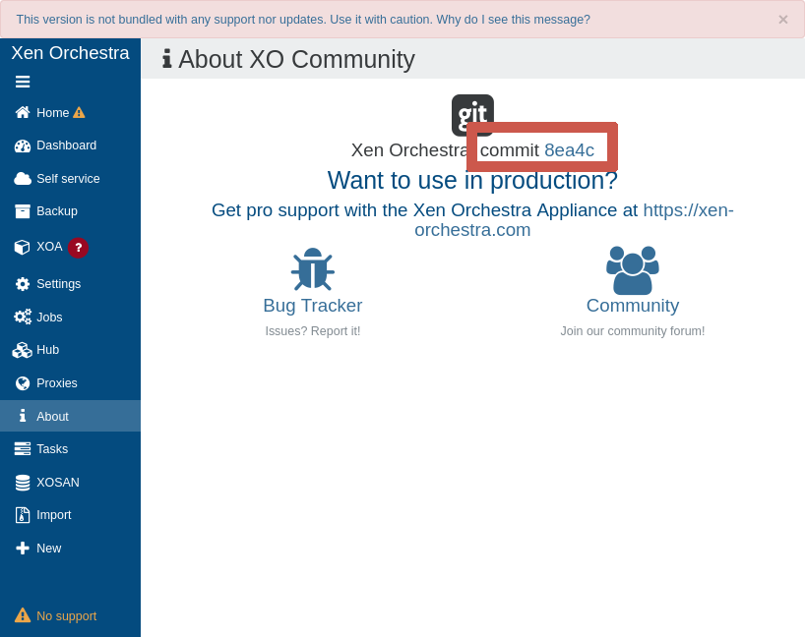Open Self service in the sidebar
The height and width of the screenshot is (637, 805).
[x=68, y=179]
